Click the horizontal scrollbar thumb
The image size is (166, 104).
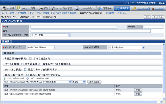80,102
